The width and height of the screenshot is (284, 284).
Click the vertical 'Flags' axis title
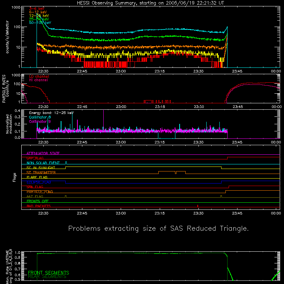pos(15,177)
